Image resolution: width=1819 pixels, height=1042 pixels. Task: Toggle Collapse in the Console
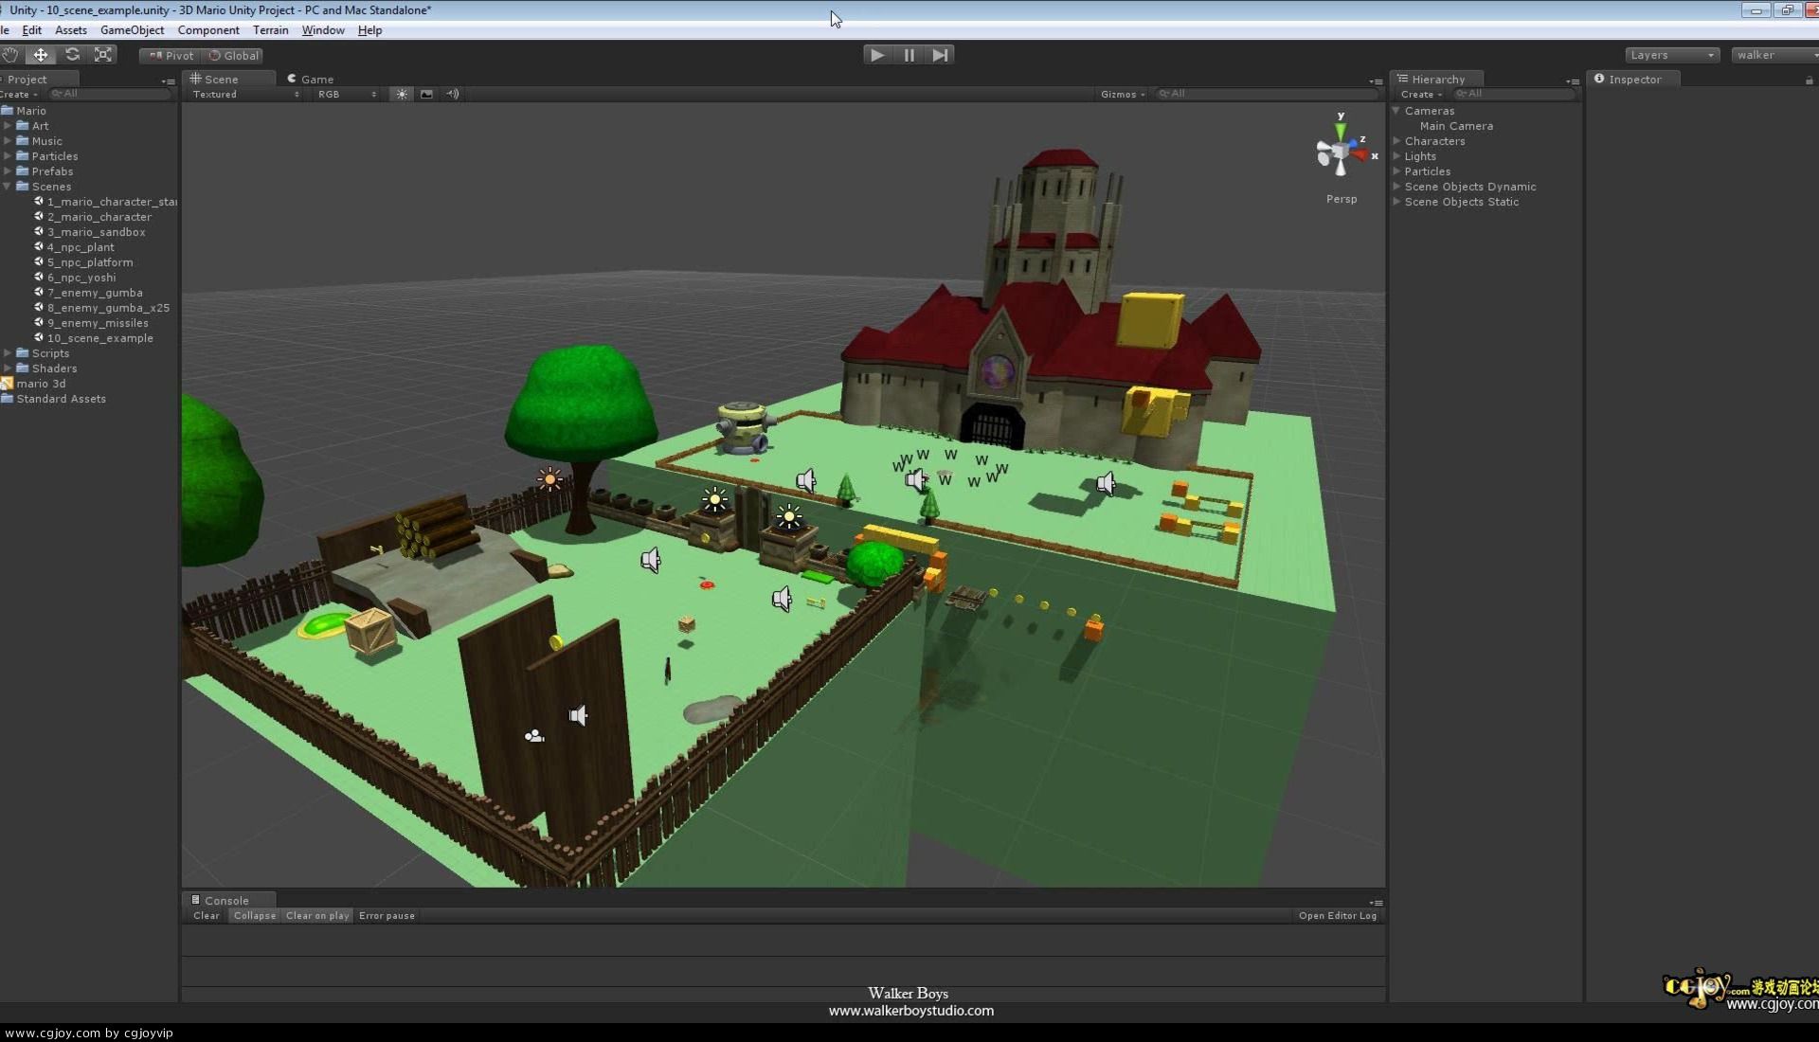[x=254, y=916]
